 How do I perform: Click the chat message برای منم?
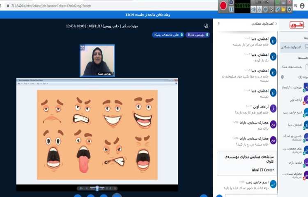(263, 128)
